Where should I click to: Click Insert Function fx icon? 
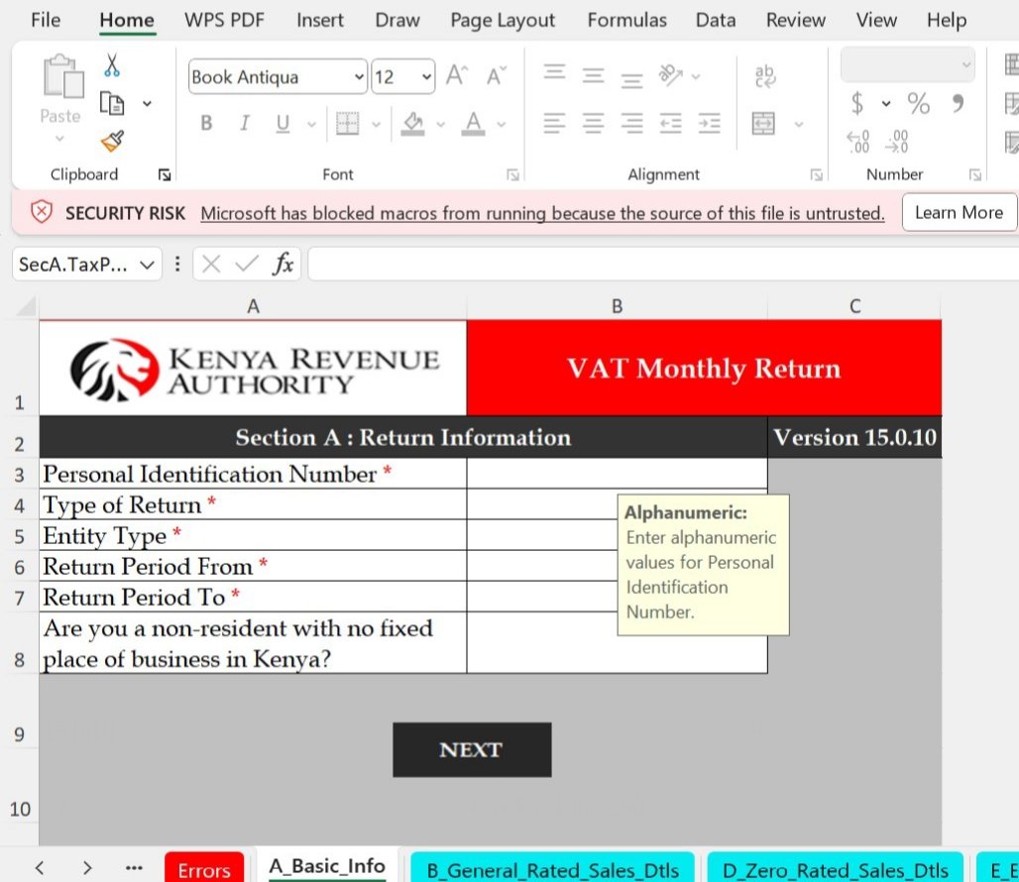[x=283, y=264]
